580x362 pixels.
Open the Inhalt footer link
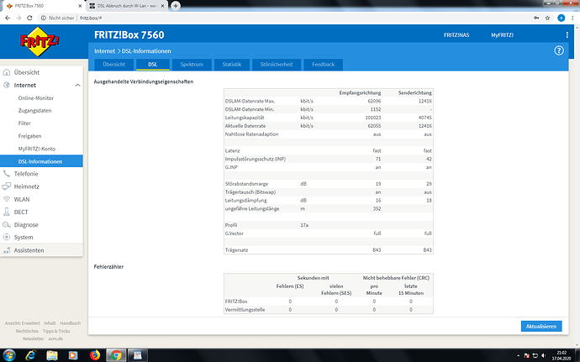point(50,323)
